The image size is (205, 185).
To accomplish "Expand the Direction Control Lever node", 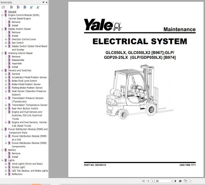I will click(6, 39).
